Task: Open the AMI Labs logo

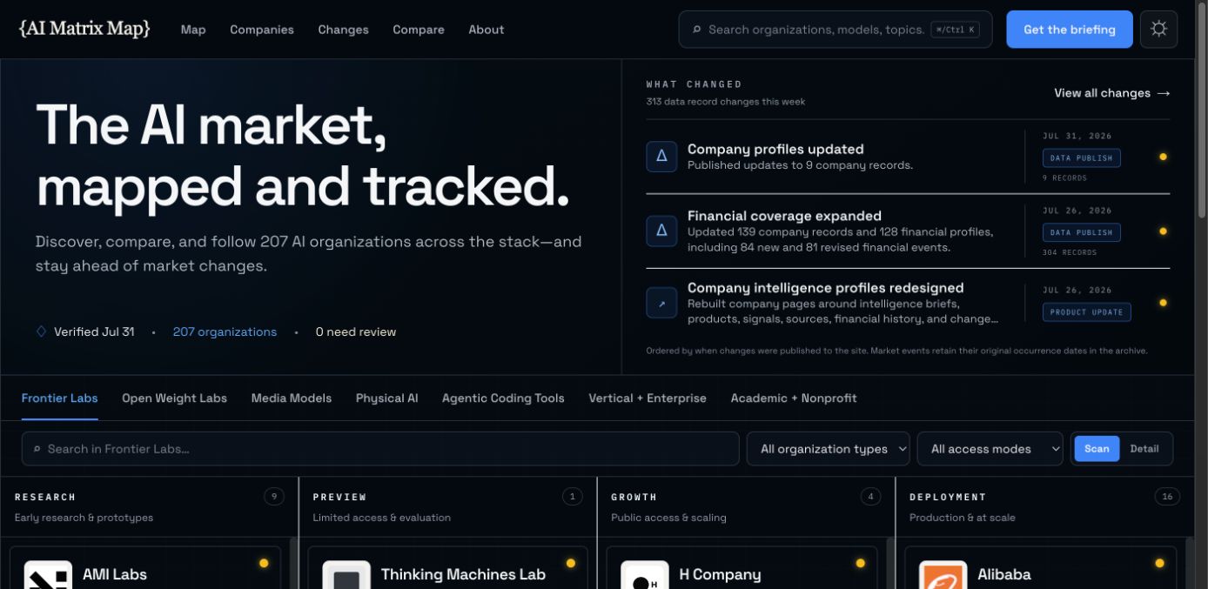Action: click(x=48, y=575)
